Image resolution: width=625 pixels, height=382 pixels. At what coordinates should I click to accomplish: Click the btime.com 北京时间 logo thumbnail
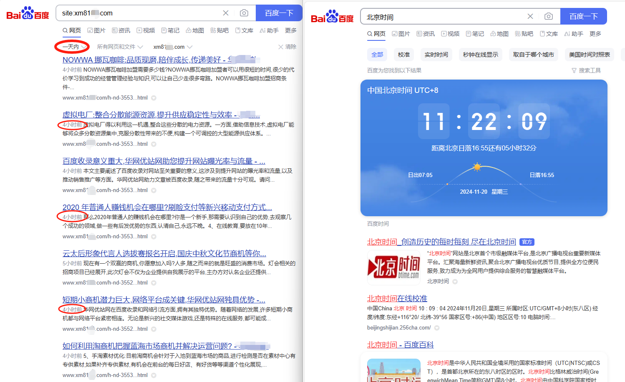(x=394, y=267)
